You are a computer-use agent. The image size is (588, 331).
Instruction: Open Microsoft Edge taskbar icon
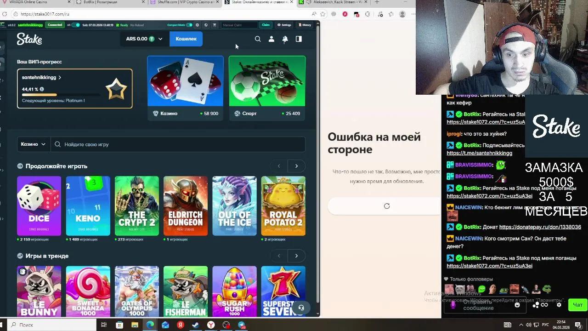(150, 325)
